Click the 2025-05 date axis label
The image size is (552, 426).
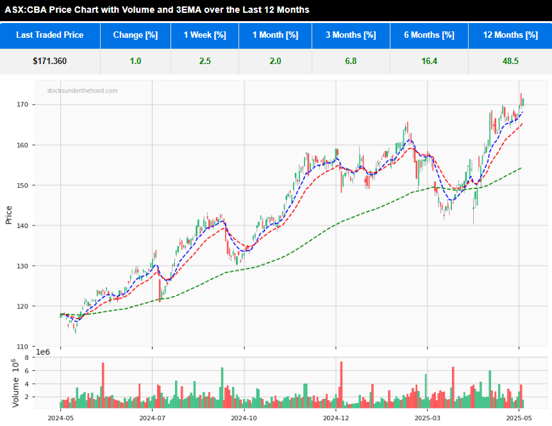(x=519, y=418)
